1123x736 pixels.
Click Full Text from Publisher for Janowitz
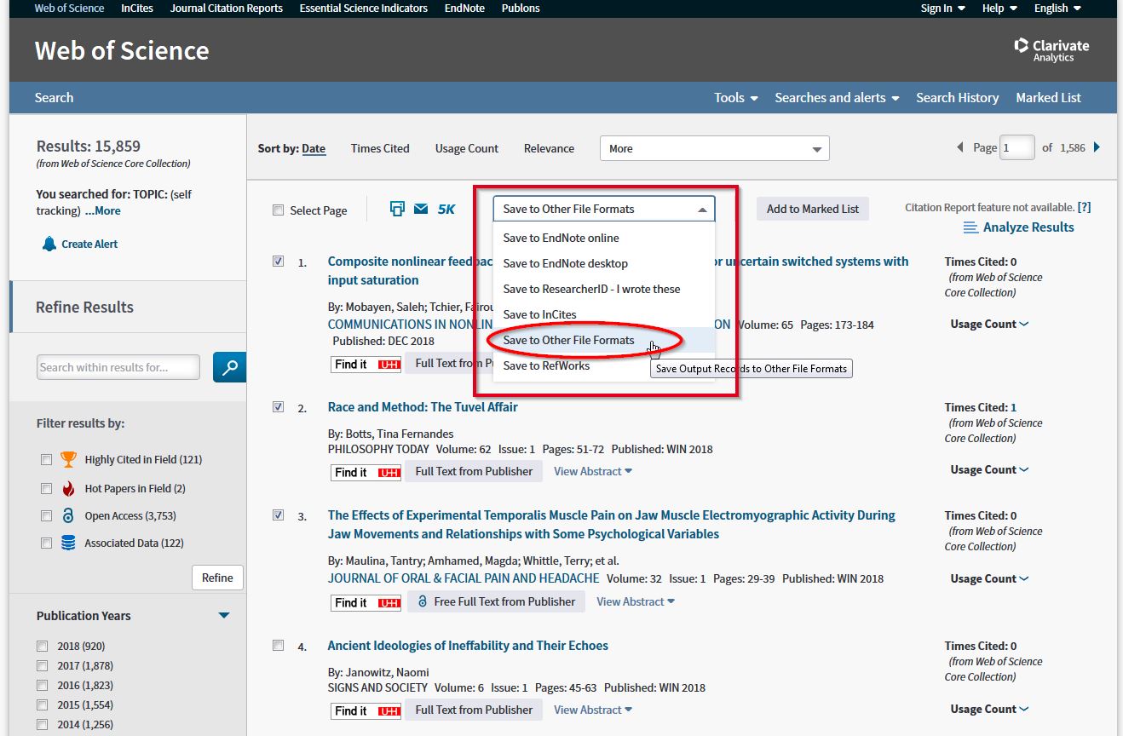(x=474, y=710)
